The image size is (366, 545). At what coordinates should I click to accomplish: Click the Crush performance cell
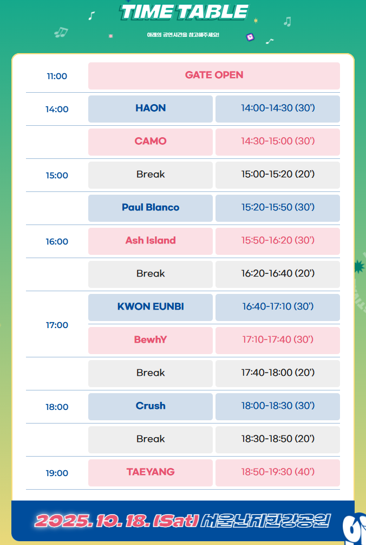(x=151, y=406)
